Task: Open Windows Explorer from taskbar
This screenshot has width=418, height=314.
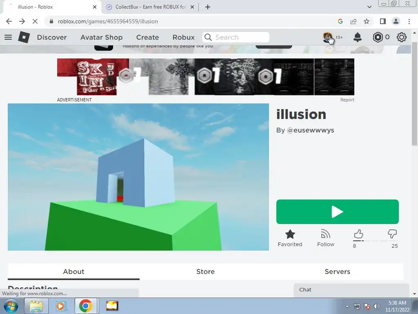Action: pos(36,306)
